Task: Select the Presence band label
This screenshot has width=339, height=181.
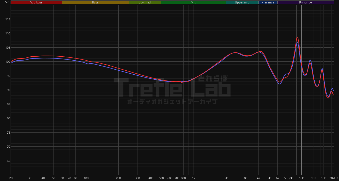Action: (268, 2)
